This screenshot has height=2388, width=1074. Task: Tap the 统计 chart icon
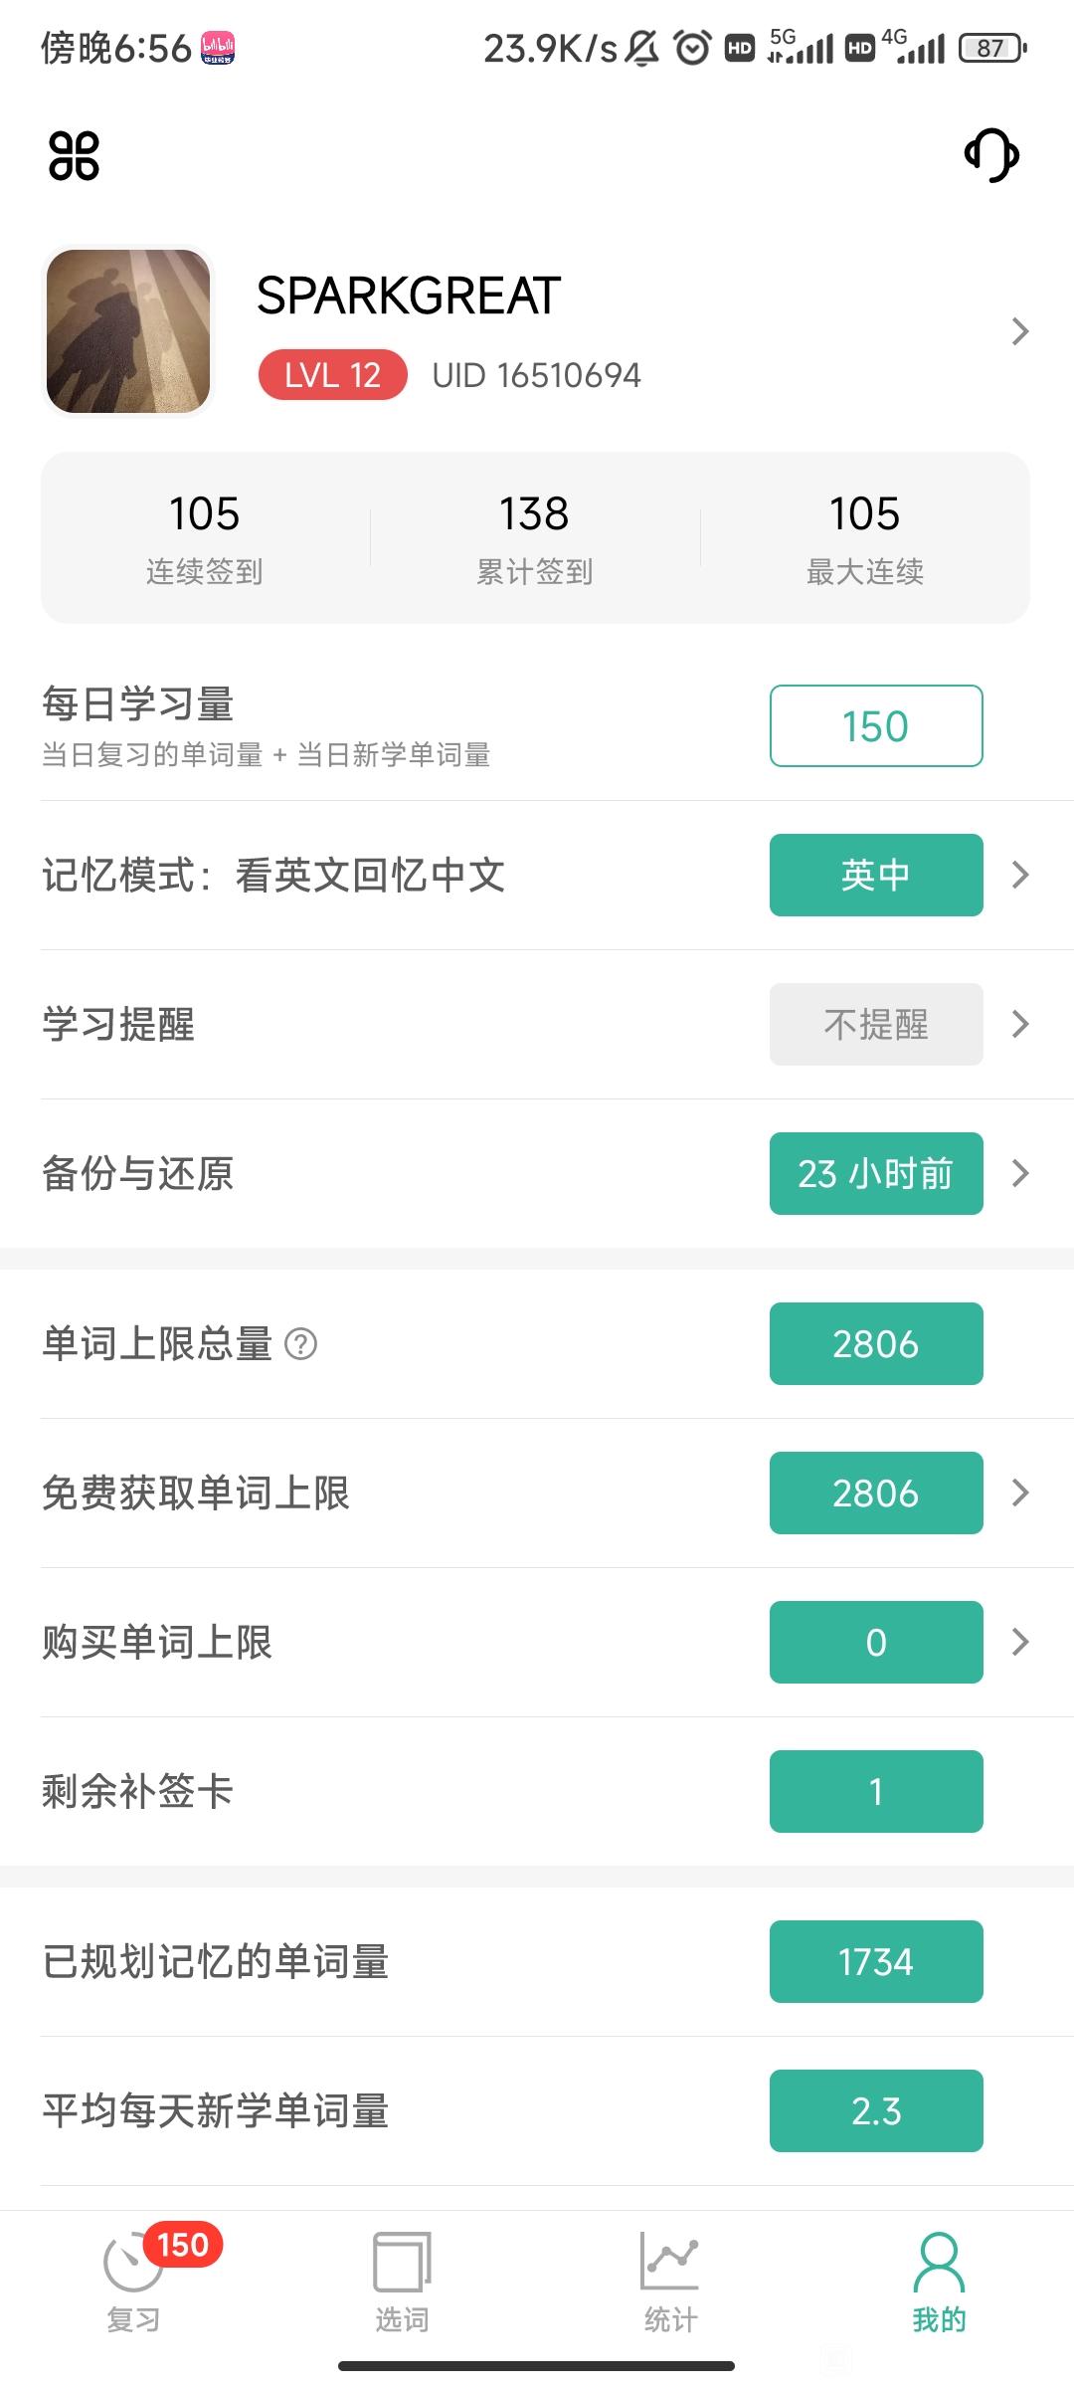tap(670, 2261)
